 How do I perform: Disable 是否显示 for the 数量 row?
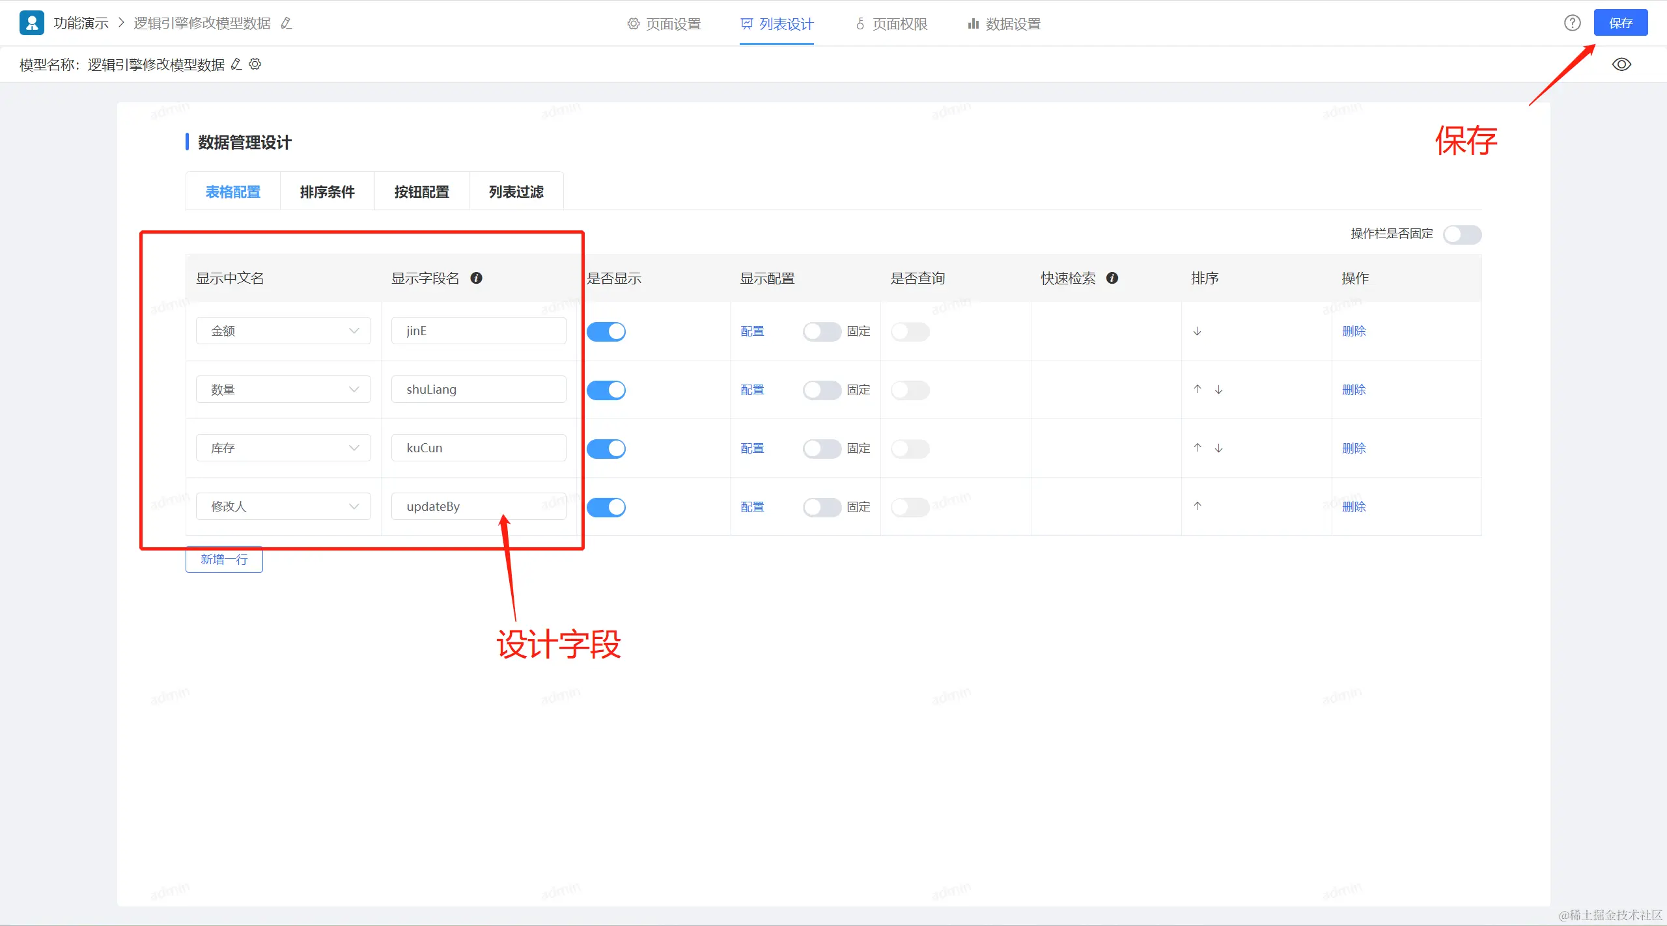(606, 390)
